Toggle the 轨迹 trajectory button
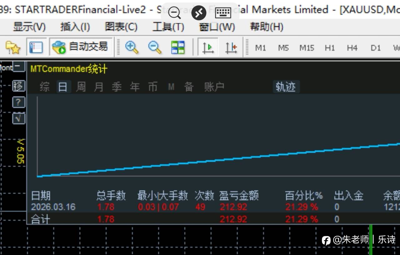 click(286, 87)
